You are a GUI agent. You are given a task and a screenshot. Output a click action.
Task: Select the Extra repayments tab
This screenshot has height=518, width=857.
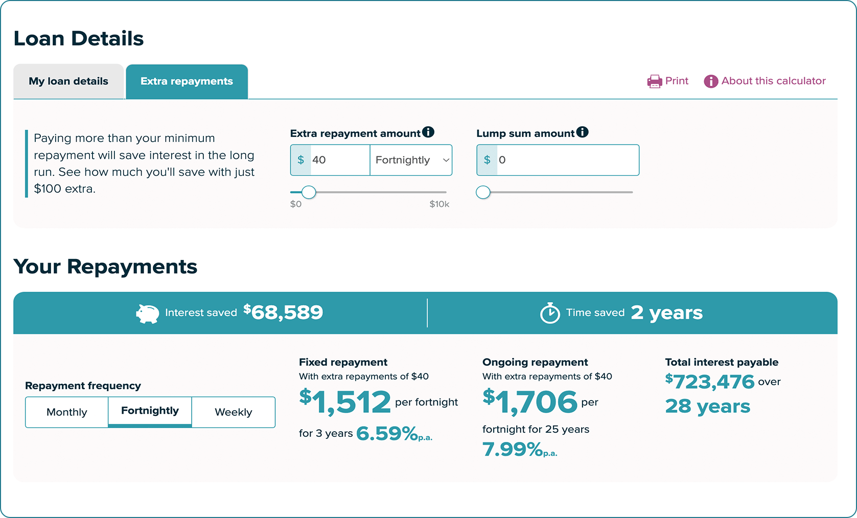pyautogui.click(x=187, y=81)
